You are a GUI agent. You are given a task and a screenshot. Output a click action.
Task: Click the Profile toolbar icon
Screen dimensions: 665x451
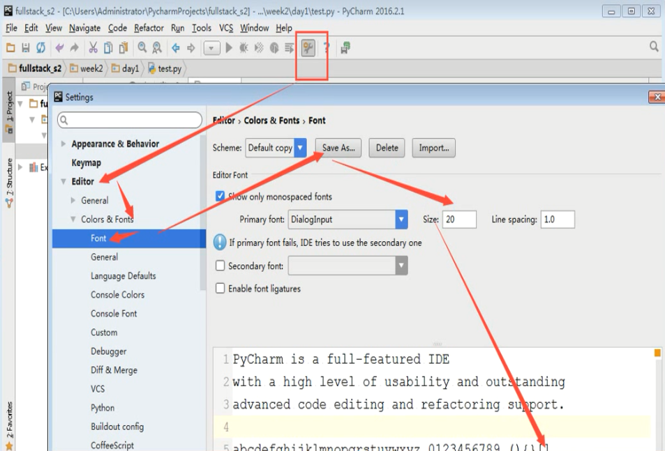(x=274, y=48)
